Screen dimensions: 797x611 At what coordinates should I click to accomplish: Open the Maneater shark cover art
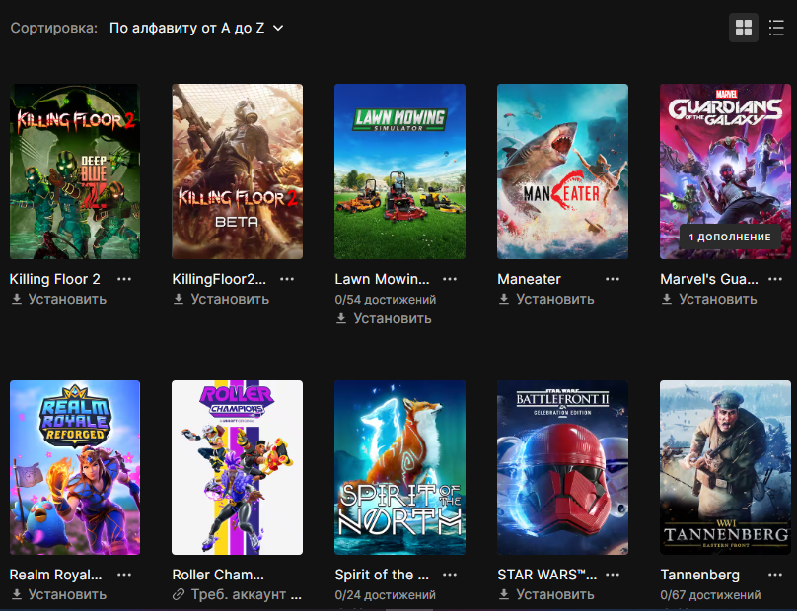click(562, 171)
